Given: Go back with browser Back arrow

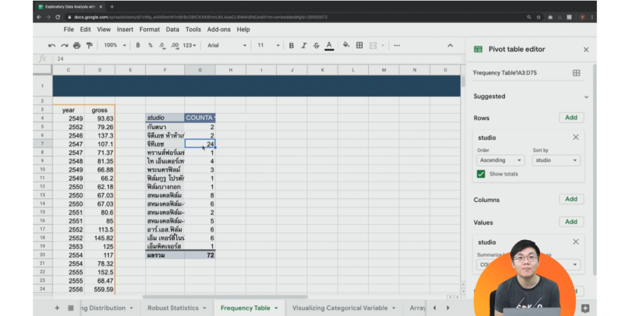Looking at the screenshot, I should [x=39, y=17].
